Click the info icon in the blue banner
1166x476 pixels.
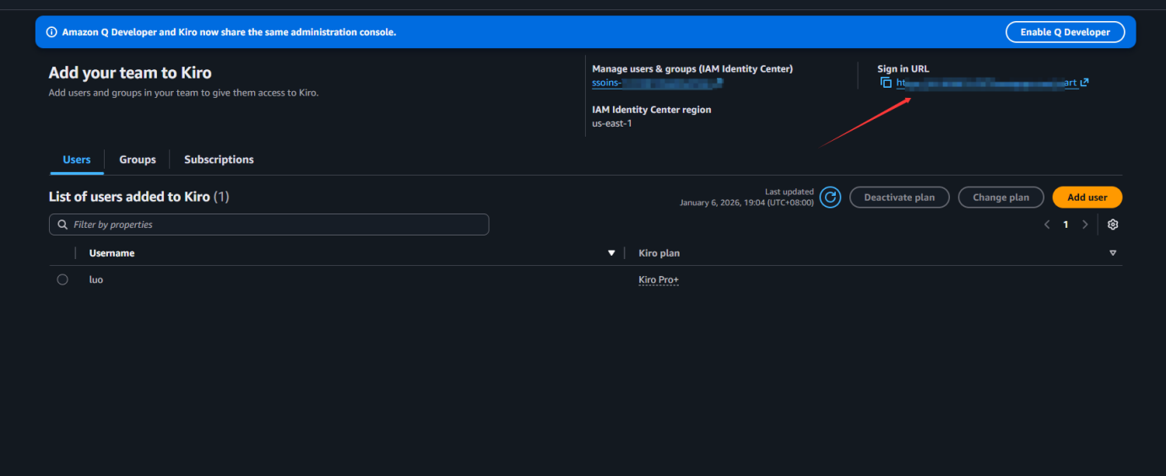(x=52, y=32)
